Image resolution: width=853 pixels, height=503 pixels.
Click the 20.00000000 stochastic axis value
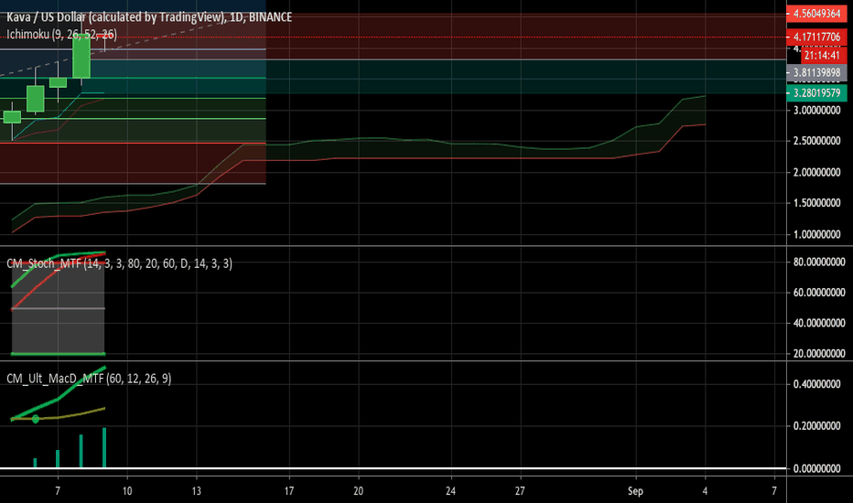pos(819,353)
